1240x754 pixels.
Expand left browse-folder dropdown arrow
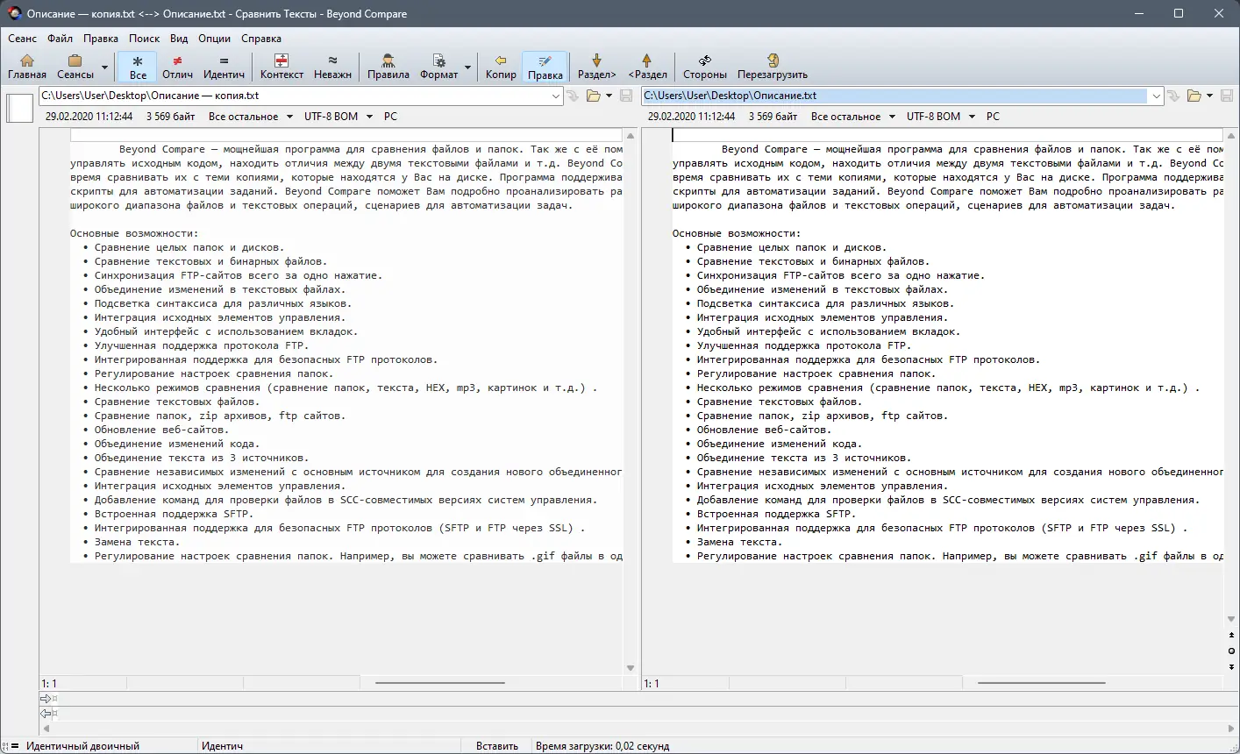point(609,96)
